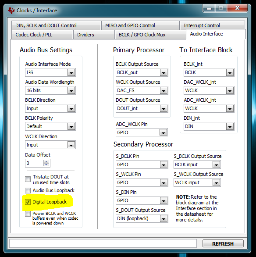Close the Clocks / Interface window
The width and height of the screenshot is (256, 257).
[237, 8]
